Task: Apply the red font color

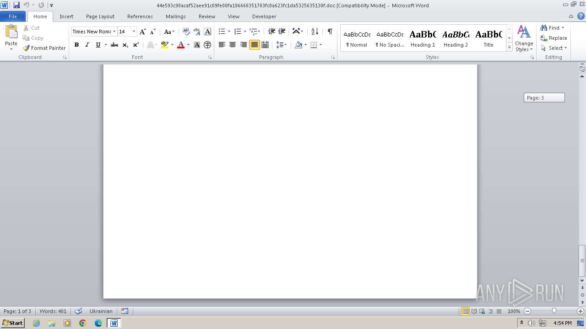Action: [x=181, y=45]
